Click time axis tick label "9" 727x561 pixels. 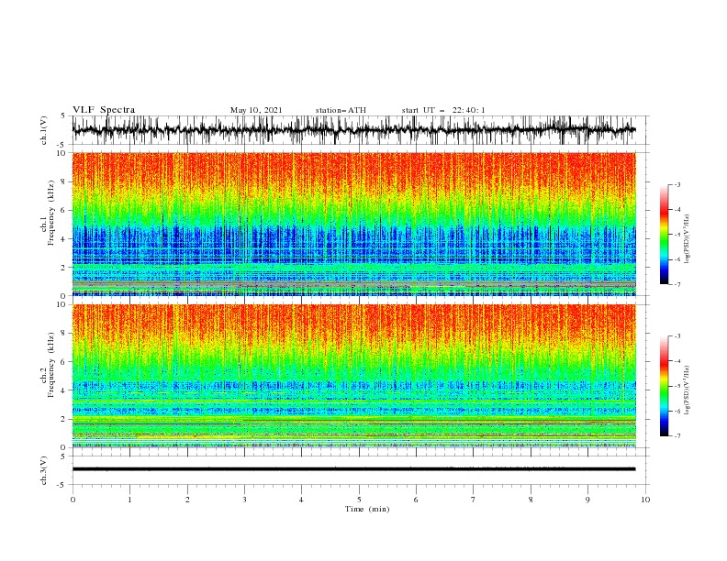pos(587,500)
